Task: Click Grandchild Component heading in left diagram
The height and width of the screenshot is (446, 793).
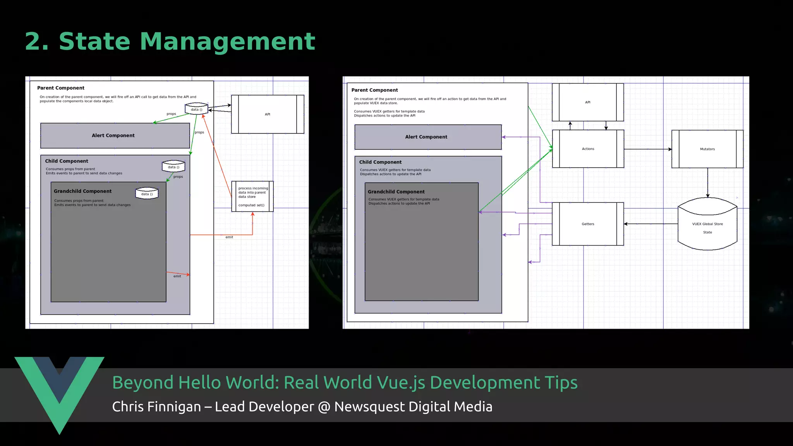Action: pyautogui.click(x=82, y=191)
